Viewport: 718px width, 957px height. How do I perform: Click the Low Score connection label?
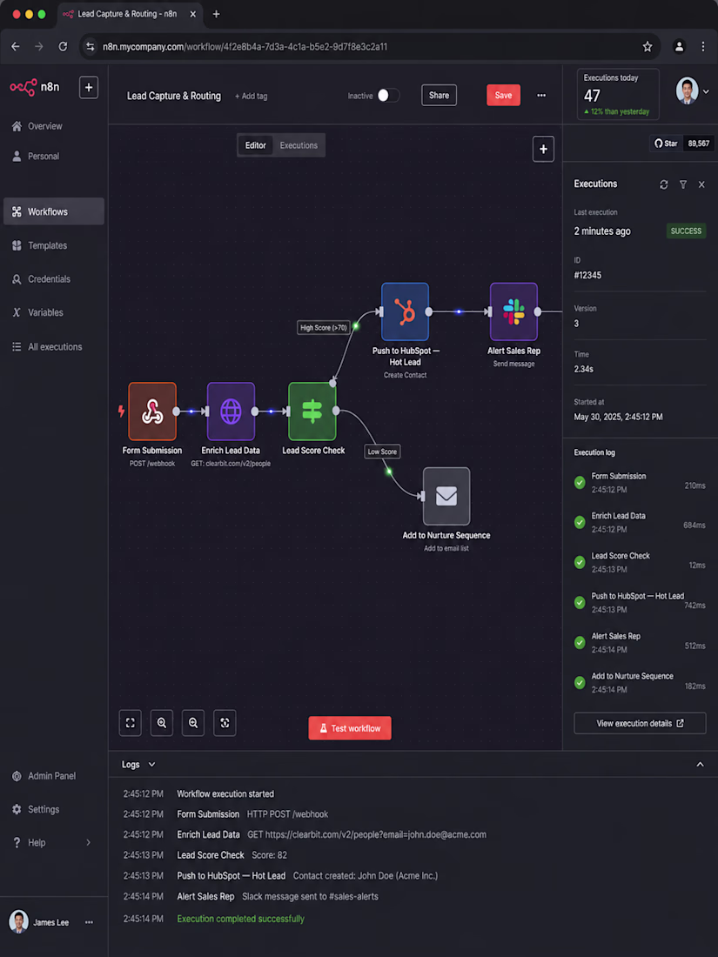[x=382, y=452]
